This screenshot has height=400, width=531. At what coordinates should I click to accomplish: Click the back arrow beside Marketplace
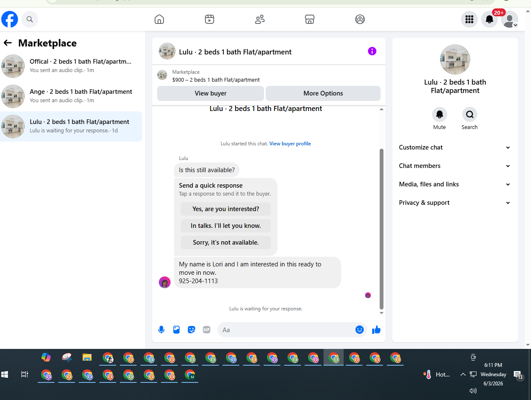point(8,43)
